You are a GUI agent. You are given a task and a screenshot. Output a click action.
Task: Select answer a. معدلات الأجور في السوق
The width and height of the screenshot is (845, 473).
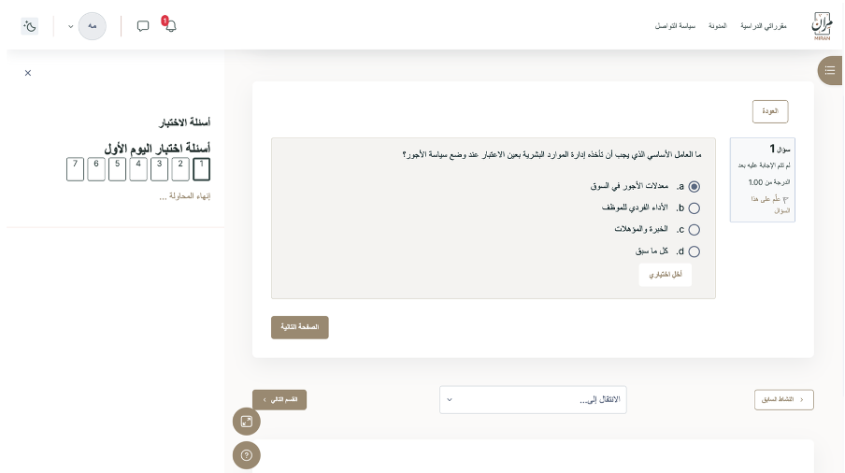pos(695,187)
